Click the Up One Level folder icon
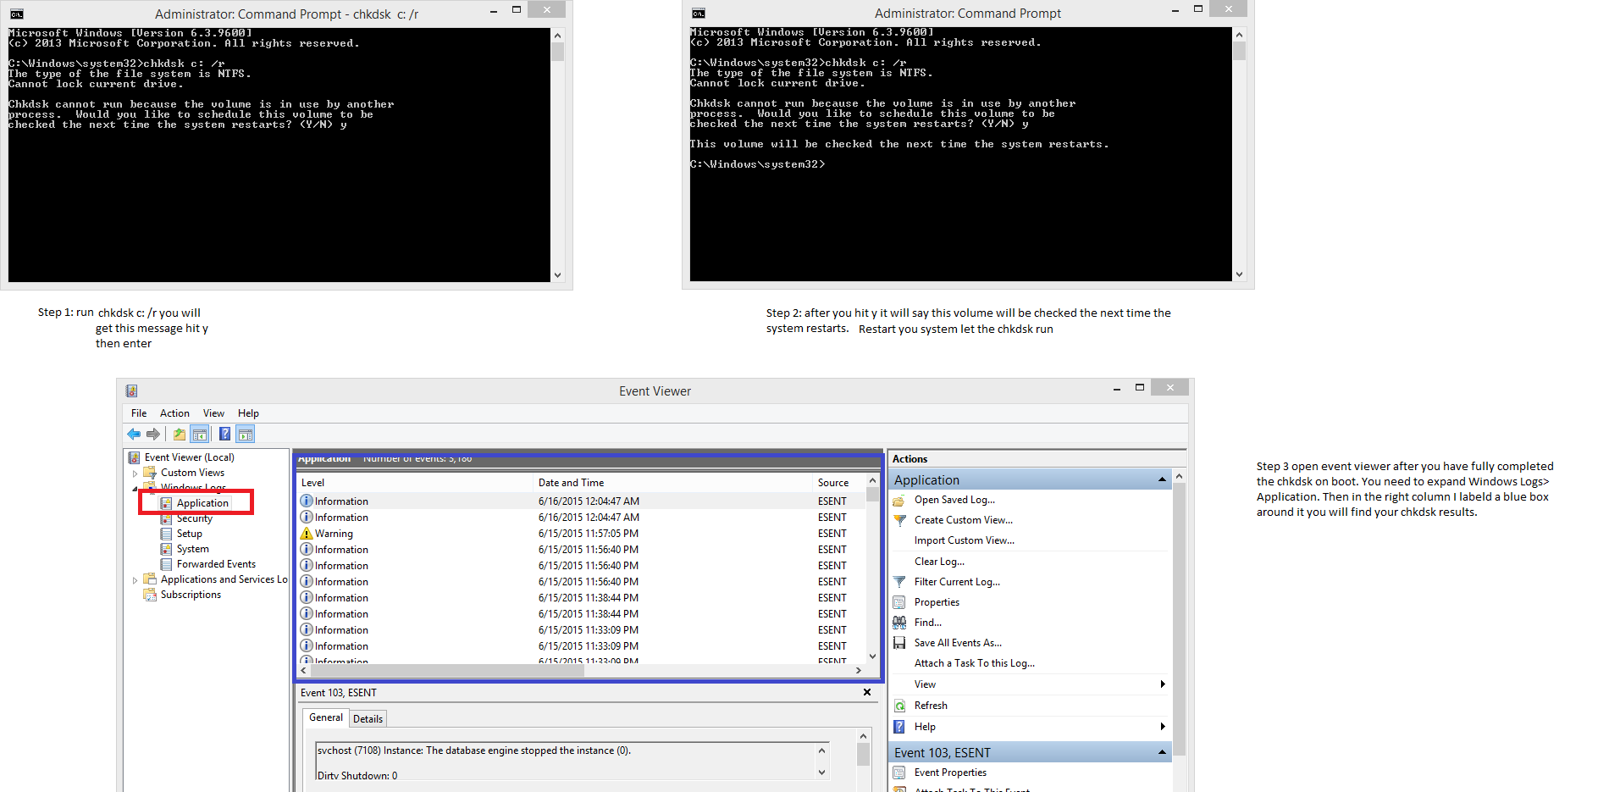The image size is (1620, 792). (180, 435)
